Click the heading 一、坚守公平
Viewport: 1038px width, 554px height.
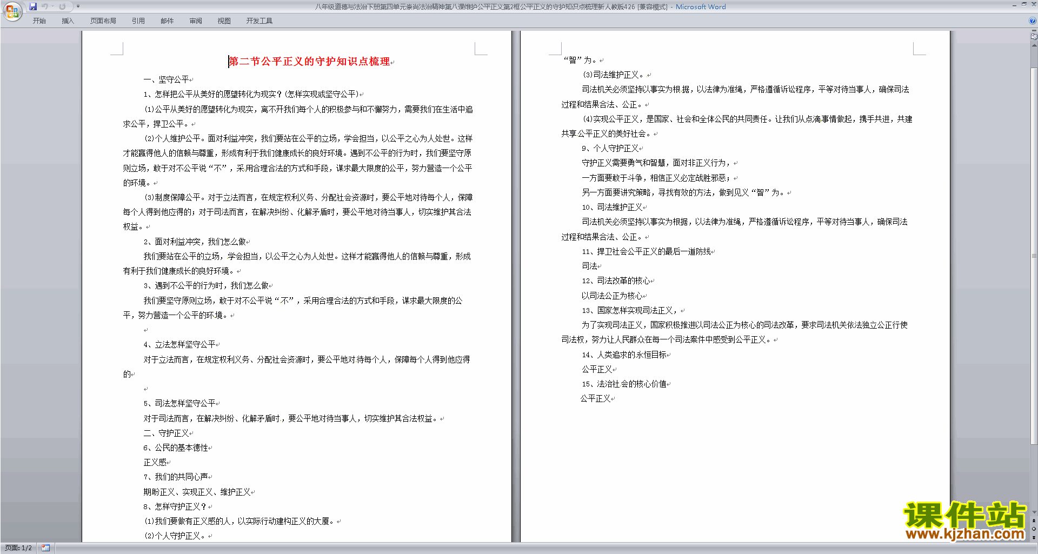click(167, 79)
